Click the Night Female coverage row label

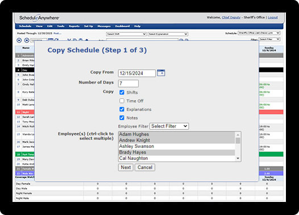click(x=24, y=193)
